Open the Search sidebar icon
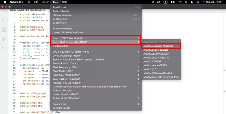The image size is (226, 114). (4, 48)
